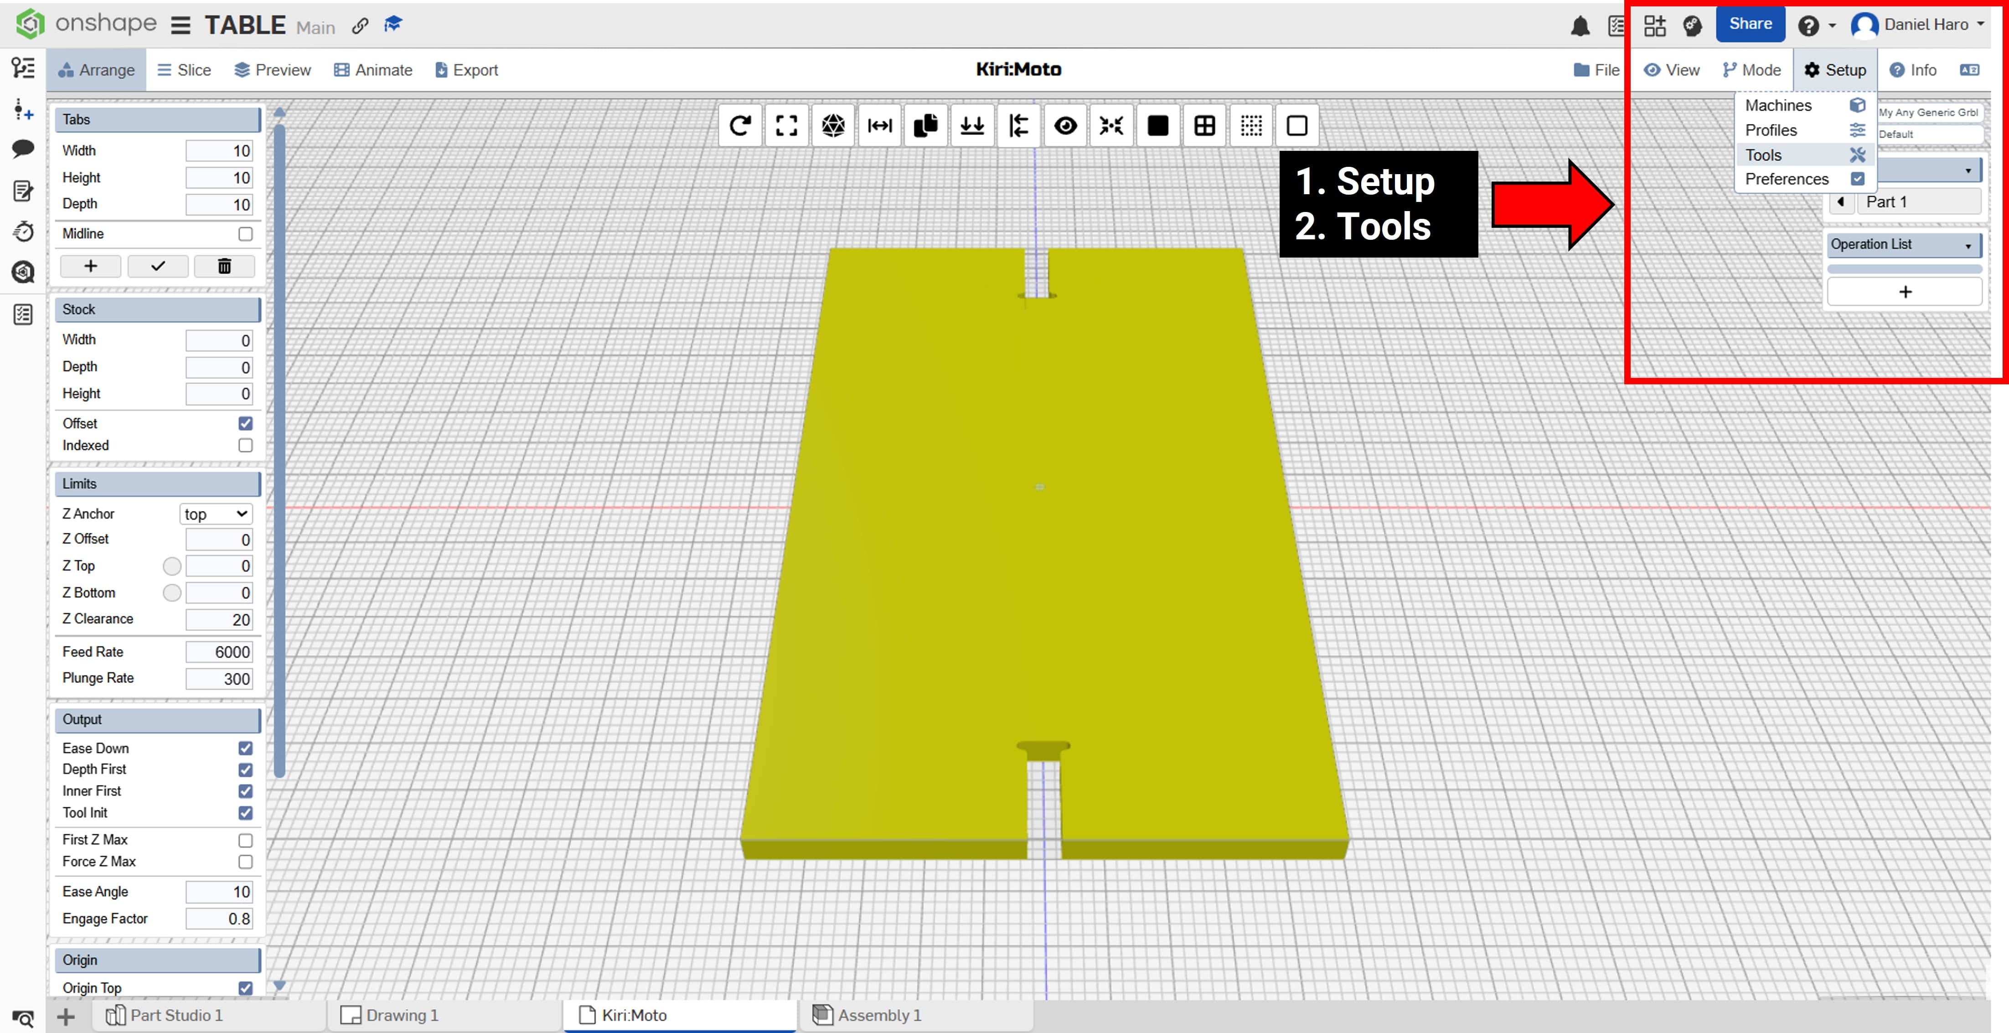Click the eye visibility icon in toolbar
The width and height of the screenshot is (2009, 1033).
[1064, 125]
